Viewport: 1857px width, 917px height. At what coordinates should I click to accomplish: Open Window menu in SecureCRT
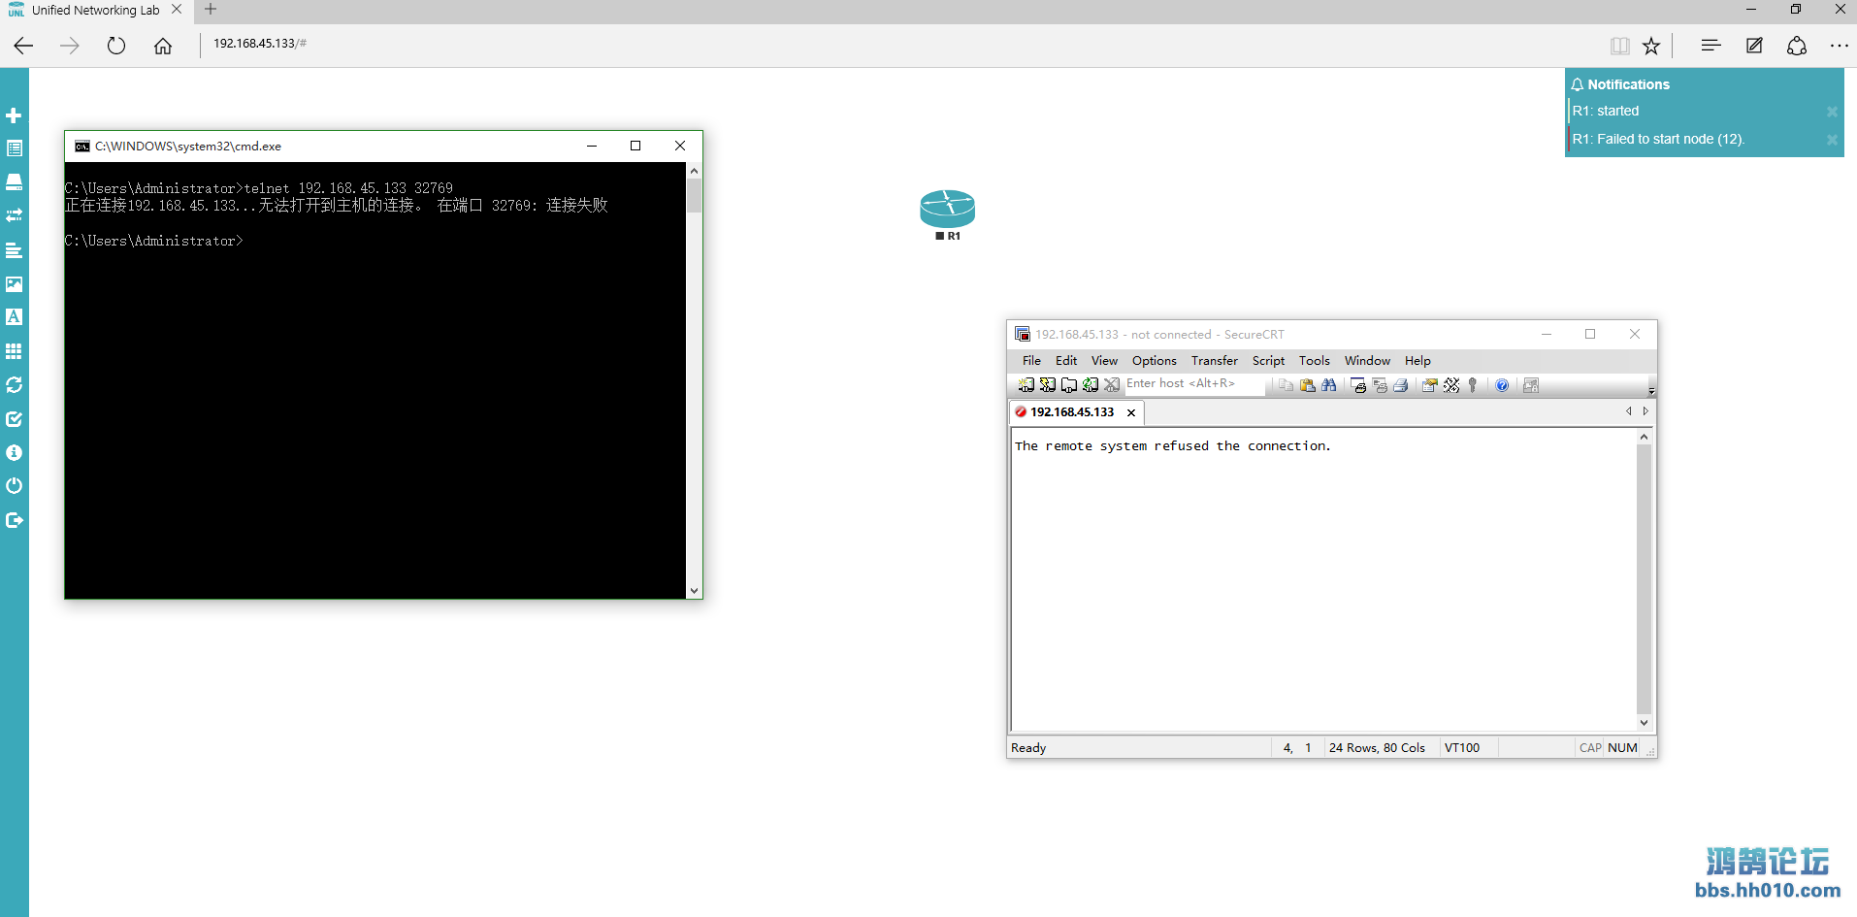(1367, 360)
